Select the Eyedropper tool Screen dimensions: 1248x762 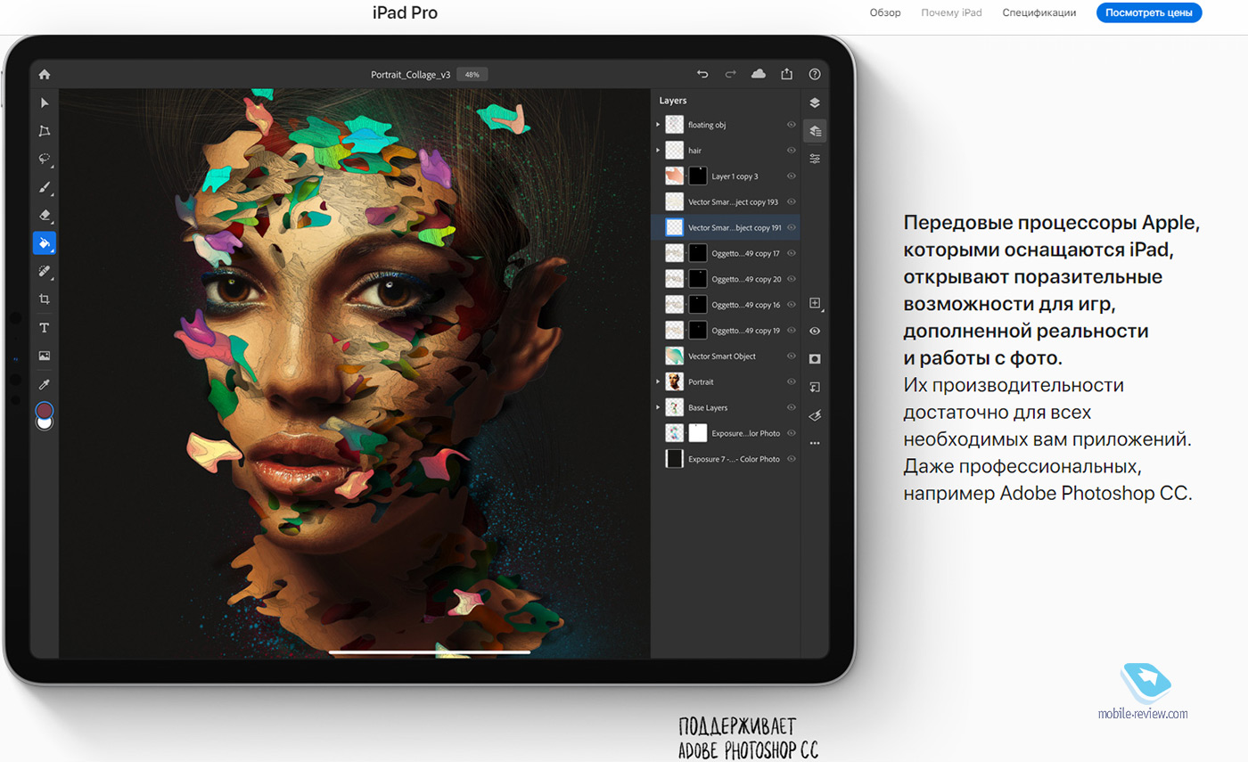tap(45, 384)
